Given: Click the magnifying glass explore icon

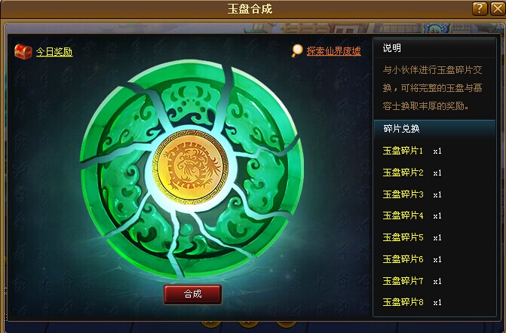Looking at the screenshot, I should pyautogui.click(x=297, y=50).
